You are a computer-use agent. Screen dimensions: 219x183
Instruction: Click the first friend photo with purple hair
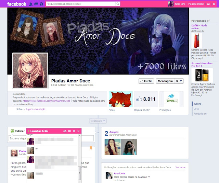pos(113,147)
